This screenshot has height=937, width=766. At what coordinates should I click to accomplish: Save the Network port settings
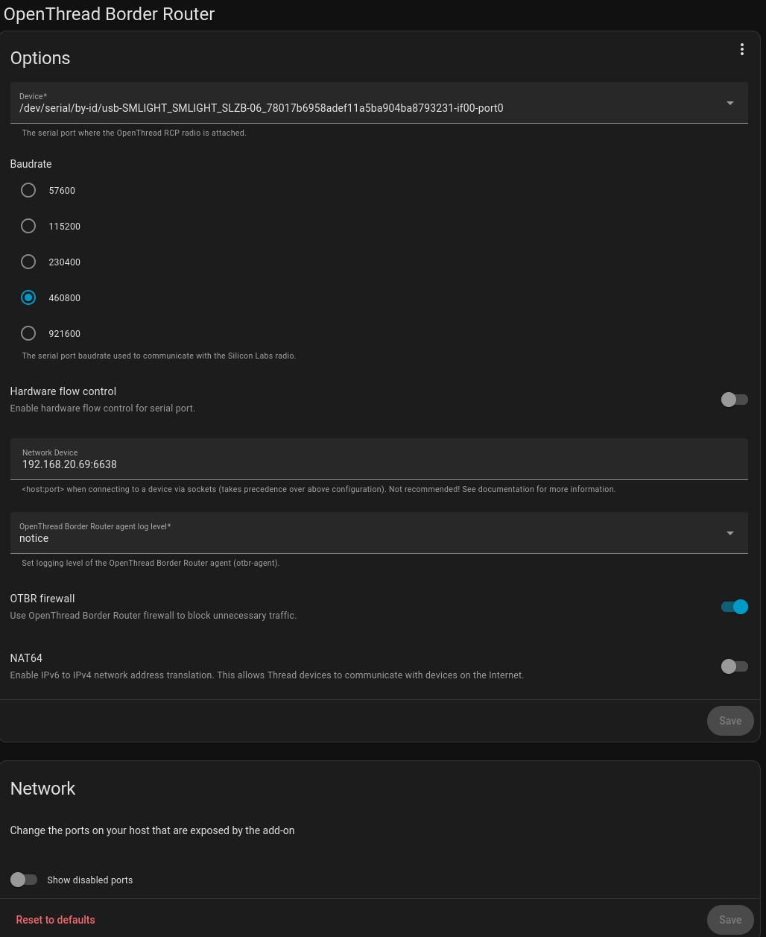[729, 920]
